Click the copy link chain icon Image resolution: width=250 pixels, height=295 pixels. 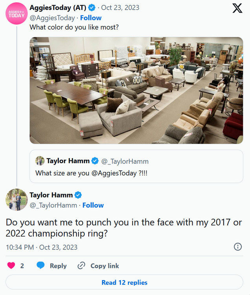[x=81, y=265]
